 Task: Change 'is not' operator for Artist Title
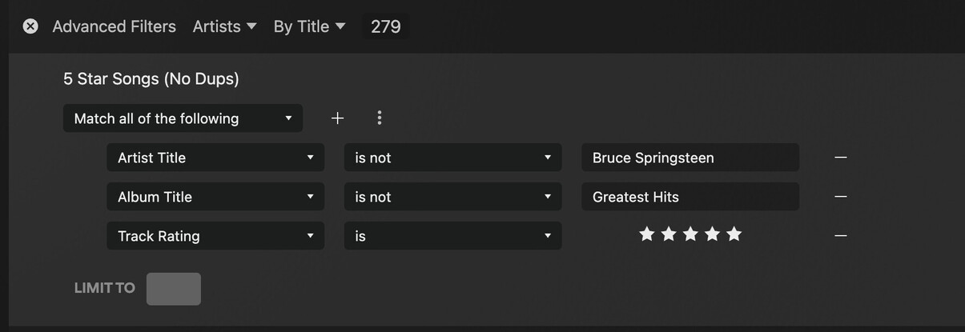click(452, 158)
